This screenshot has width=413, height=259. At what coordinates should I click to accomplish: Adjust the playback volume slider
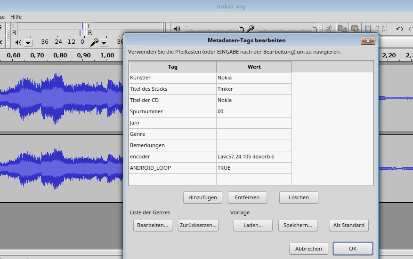(214, 29)
